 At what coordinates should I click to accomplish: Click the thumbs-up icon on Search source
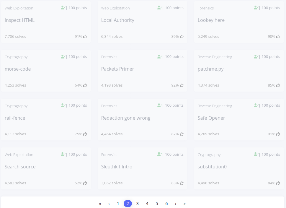pos(85,183)
